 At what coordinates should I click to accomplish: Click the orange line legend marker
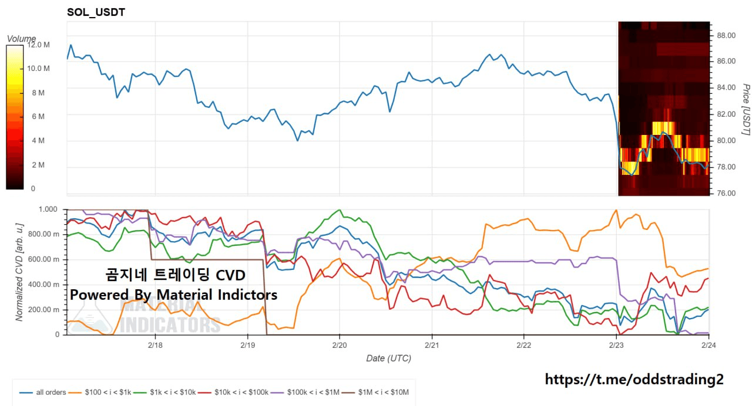pyautogui.click(x=76, y=391)
